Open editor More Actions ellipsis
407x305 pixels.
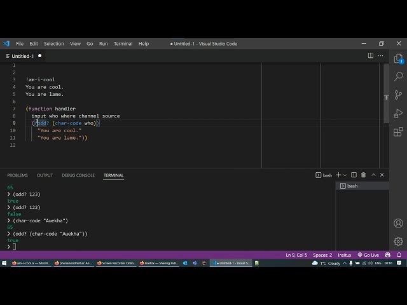380,55
